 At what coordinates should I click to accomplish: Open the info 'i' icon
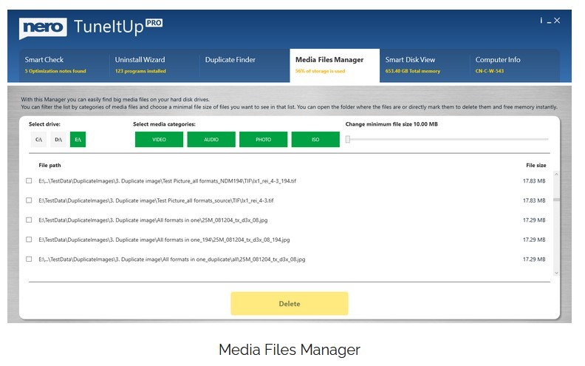pos(541,21)
